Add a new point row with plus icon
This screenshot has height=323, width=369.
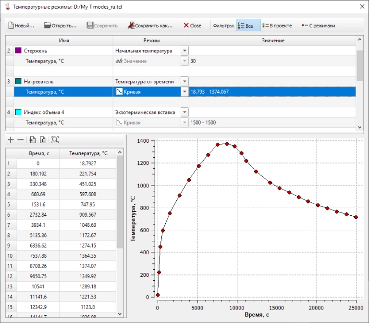tap(11, 140)
